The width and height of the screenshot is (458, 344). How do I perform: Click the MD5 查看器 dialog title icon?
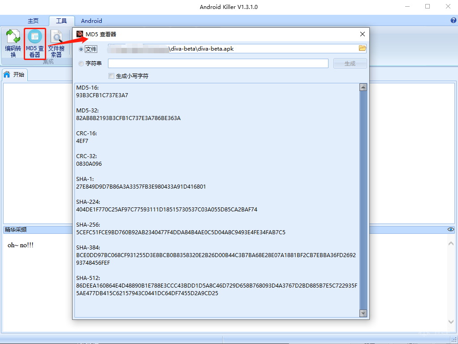click(79, 34)
